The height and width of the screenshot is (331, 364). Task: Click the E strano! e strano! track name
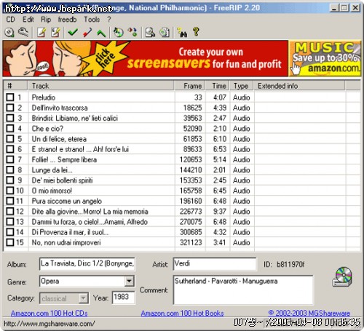pos(80,149)
